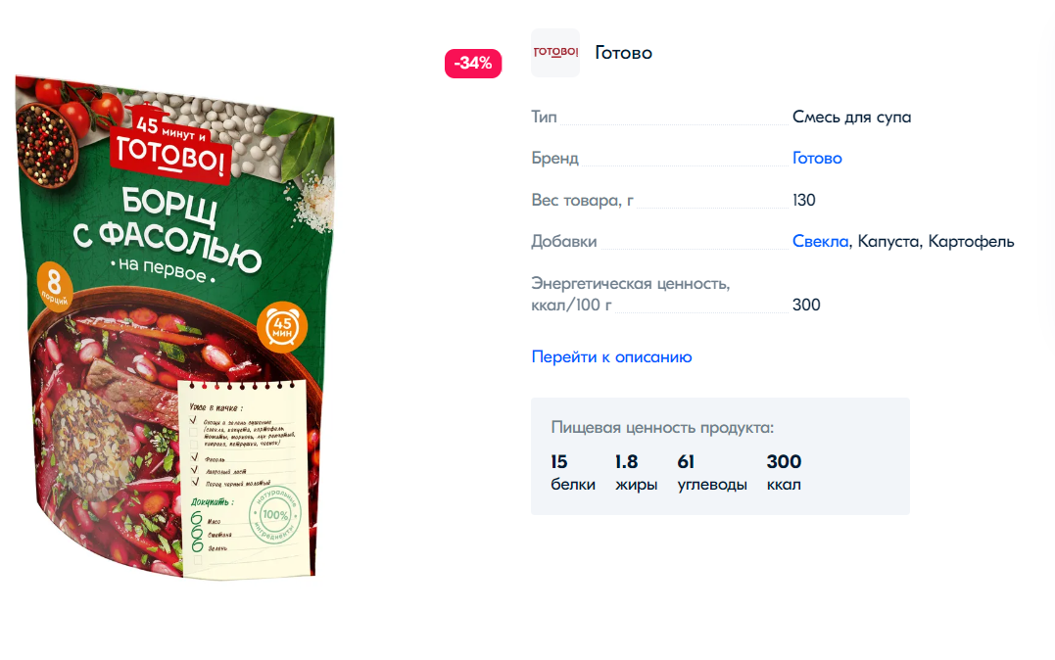Click the -34% discount badge
The width and height of the screenshot is (1055, 660).
473,64
